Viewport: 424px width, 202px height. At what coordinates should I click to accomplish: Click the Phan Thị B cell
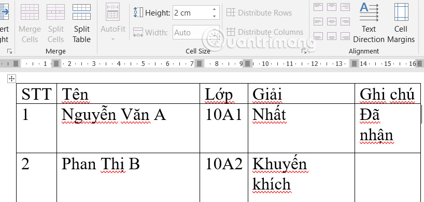coord(128,178)
